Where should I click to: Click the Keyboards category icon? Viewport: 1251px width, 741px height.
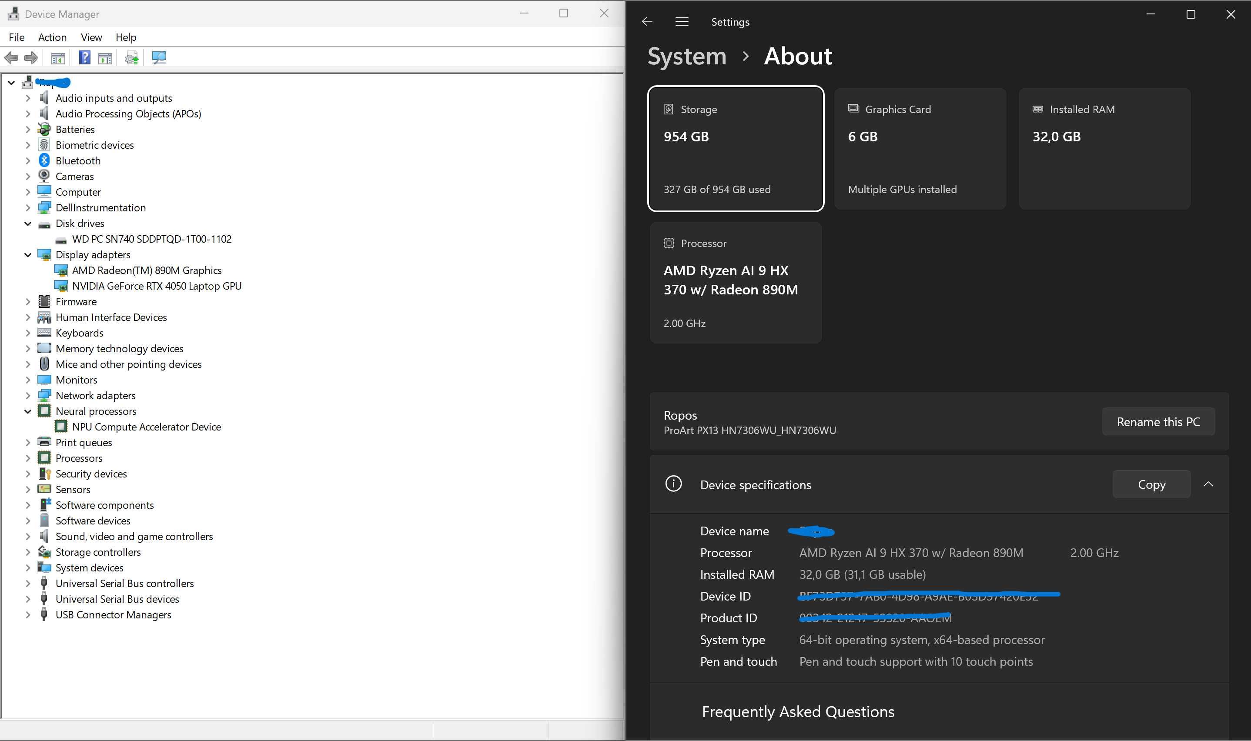[x=44, y=333]
